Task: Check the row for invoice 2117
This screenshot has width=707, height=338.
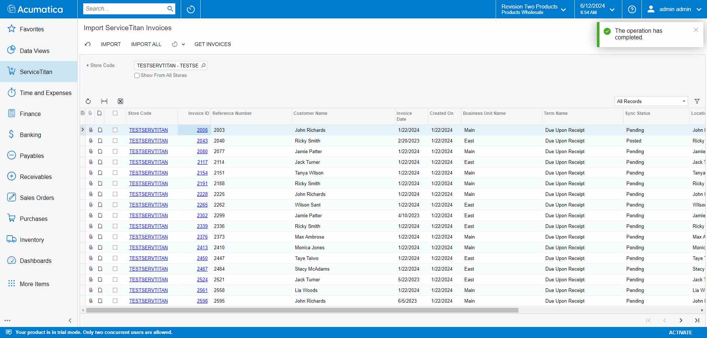Action: pyautogui.click(x=115, y=162)
